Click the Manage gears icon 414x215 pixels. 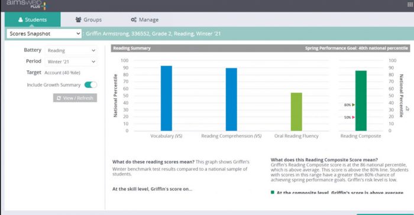134,19
